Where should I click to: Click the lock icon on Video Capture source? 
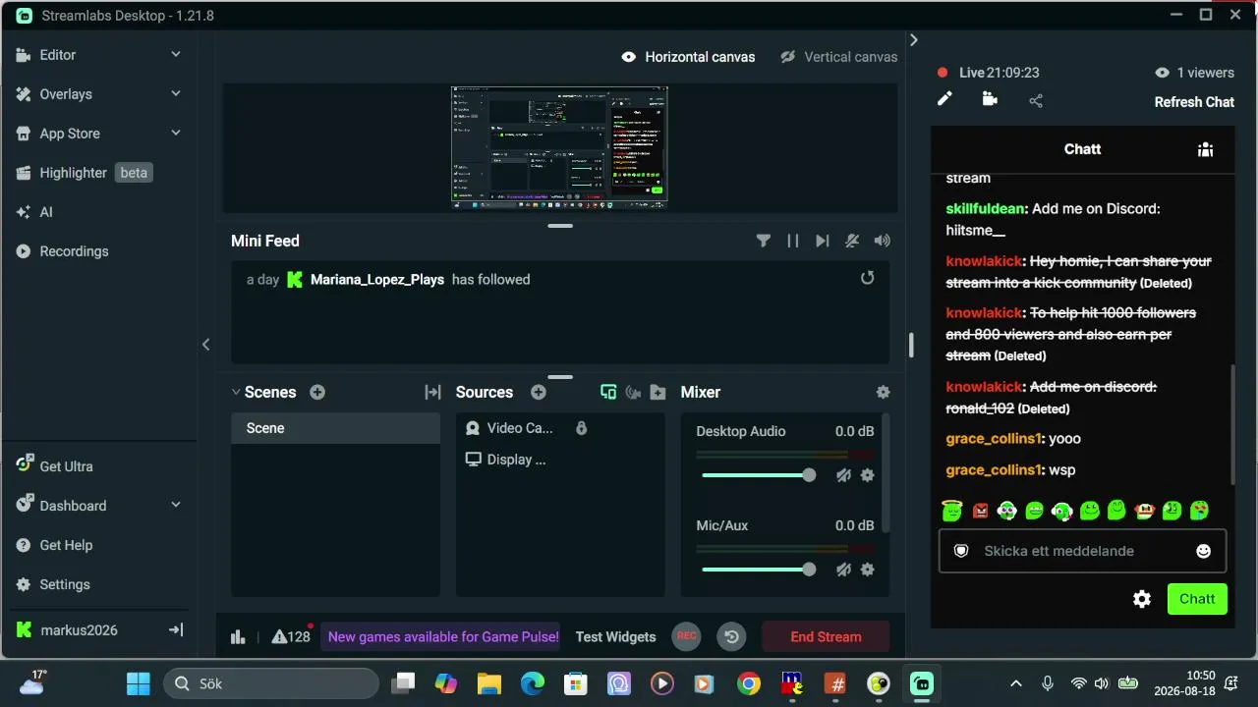582,428
